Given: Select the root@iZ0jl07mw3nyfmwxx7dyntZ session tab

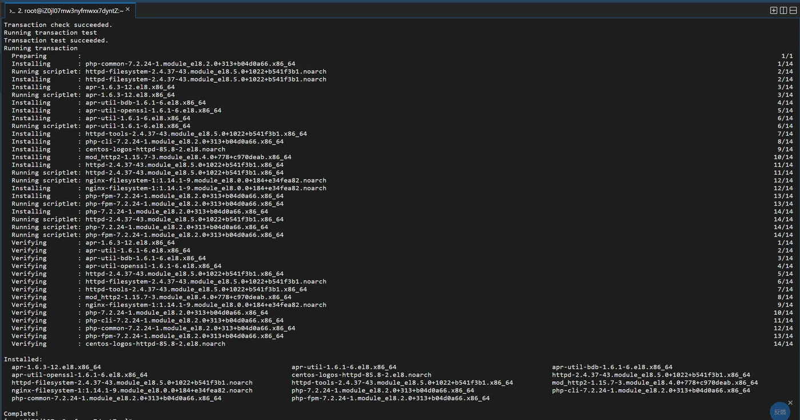Looking at the screenshot, I should [x=70, y=10].
